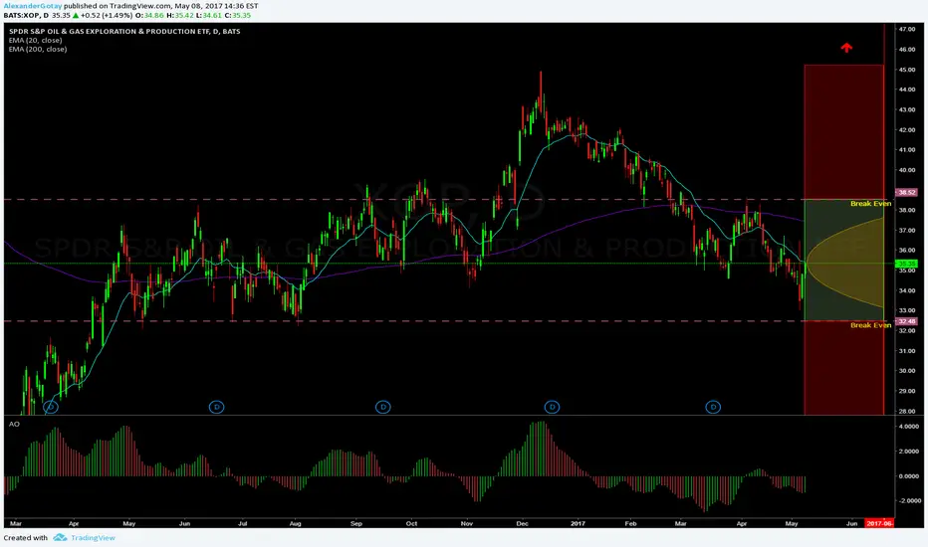Click the dividend 'D' marker near the Mar 2017 label
The width and height of the screenshot is (928, 547).
click(x=713, y=407)
